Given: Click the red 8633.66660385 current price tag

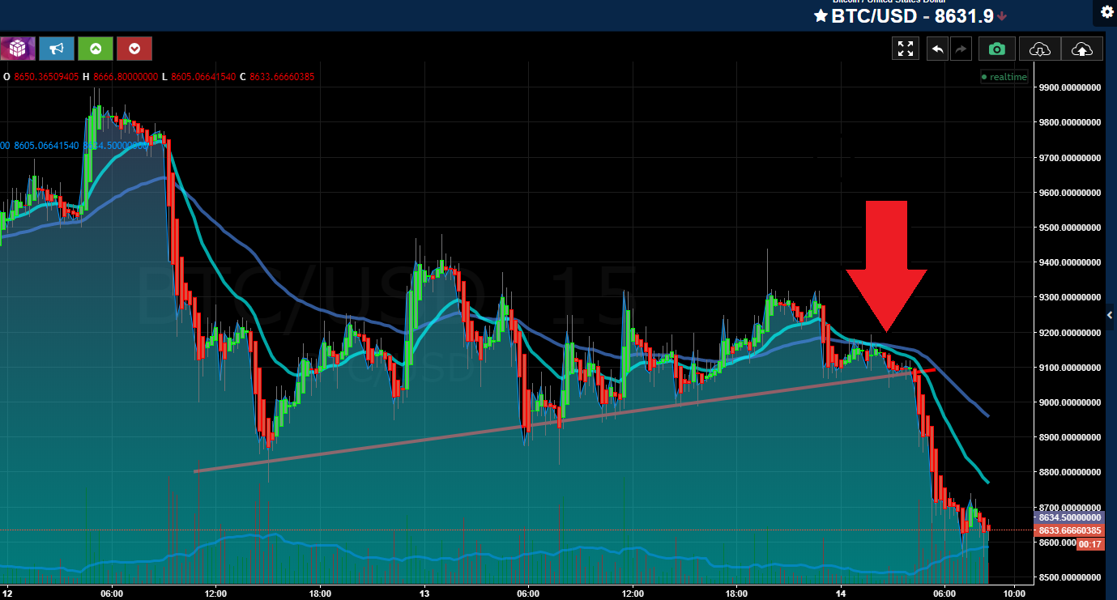Looking at the screenshot, I should (1069, 531).
